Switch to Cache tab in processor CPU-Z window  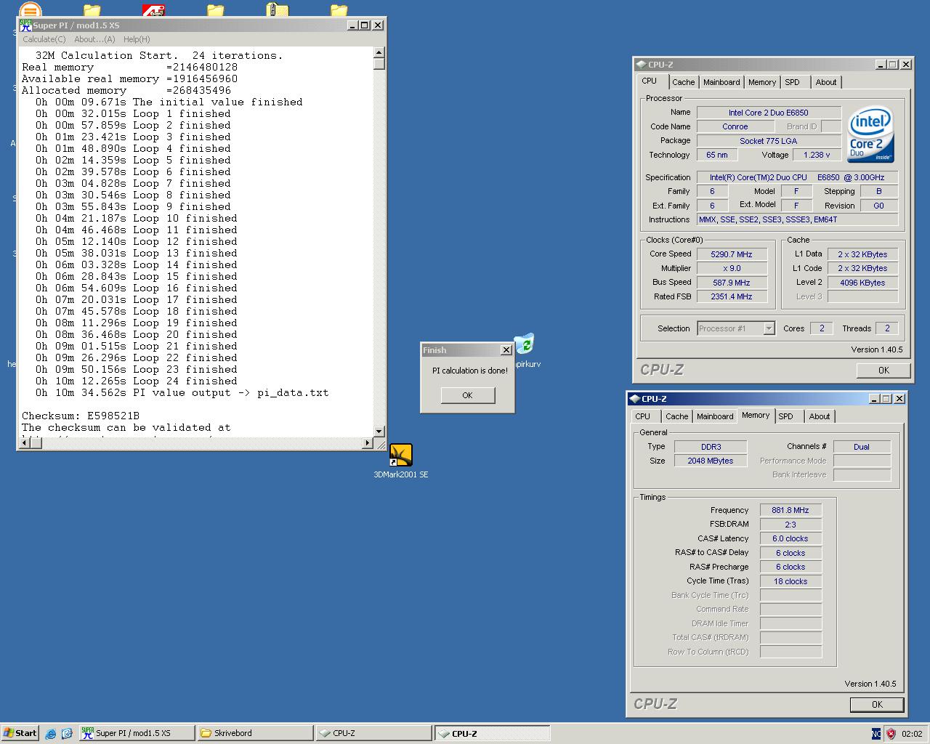(683, 82)
